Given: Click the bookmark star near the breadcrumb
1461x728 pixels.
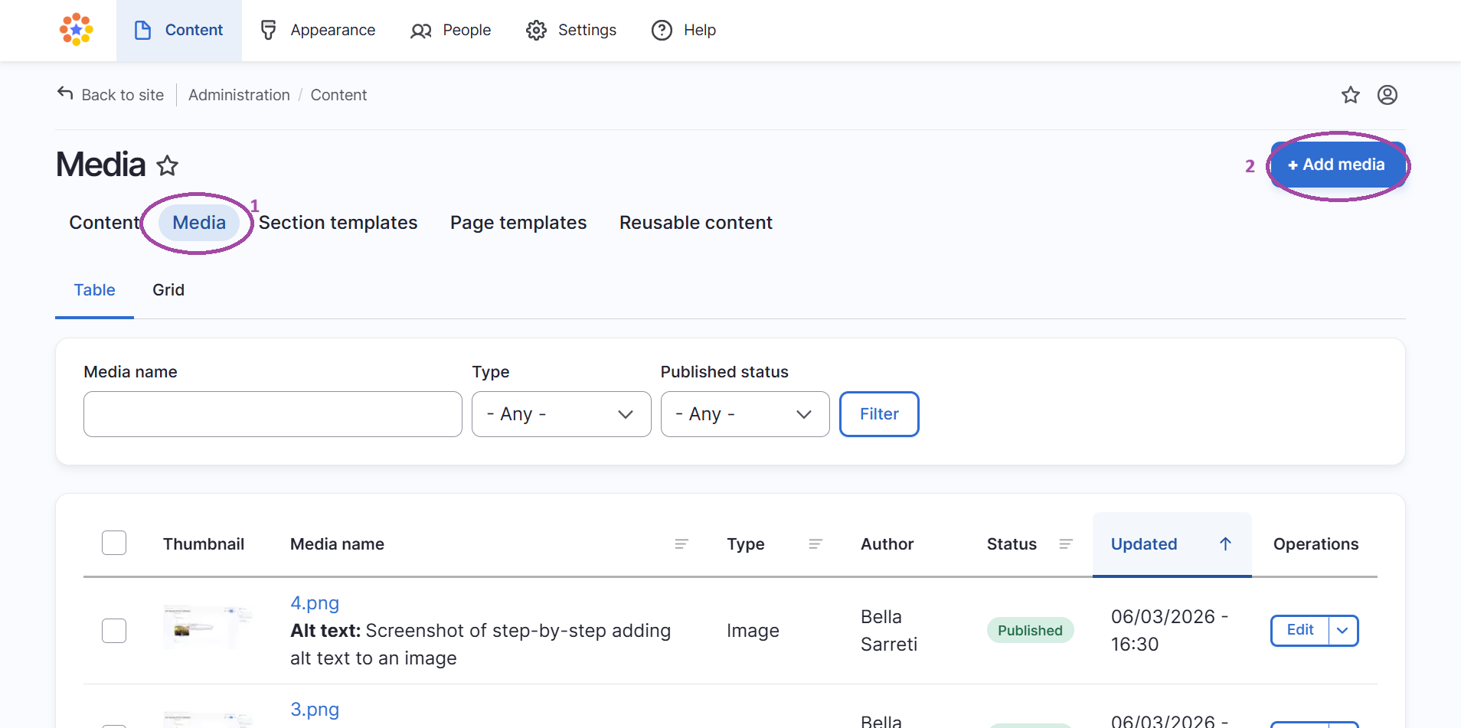Looking at the screenshot, I should point(1351,94).
